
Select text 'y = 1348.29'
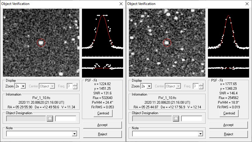(x=228, y=89)
